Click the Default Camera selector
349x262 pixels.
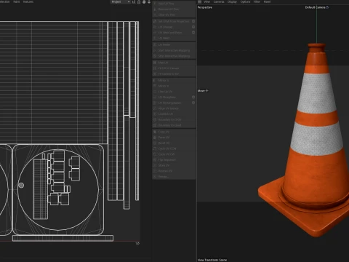pyautogui.click(x=317, y=7)
